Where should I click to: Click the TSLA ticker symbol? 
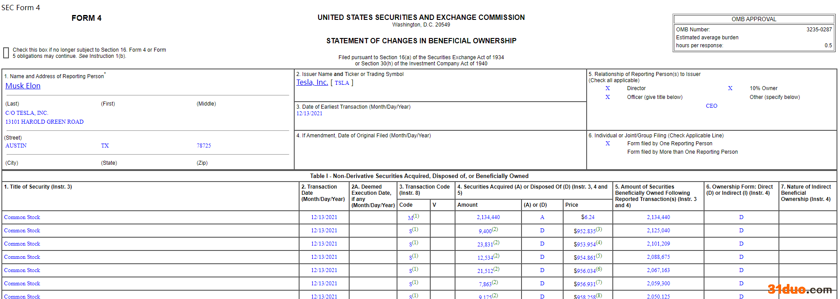coord(342,83)
